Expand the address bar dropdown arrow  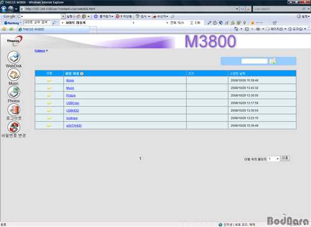coord(237,9)
